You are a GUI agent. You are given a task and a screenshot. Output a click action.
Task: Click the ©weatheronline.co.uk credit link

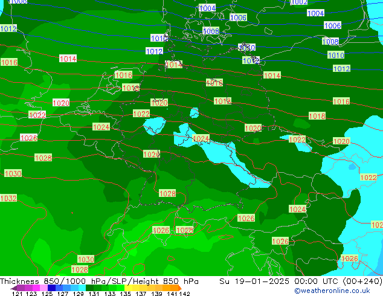point(332,291)
